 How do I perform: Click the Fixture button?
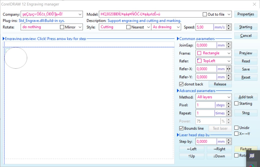(245, 149)
